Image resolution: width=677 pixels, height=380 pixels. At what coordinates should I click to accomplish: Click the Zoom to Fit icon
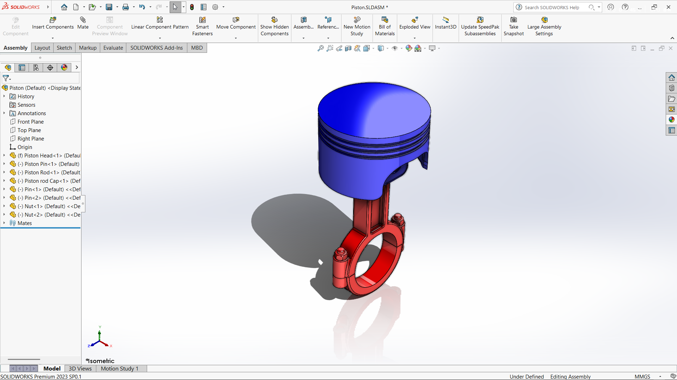(320, 48)
